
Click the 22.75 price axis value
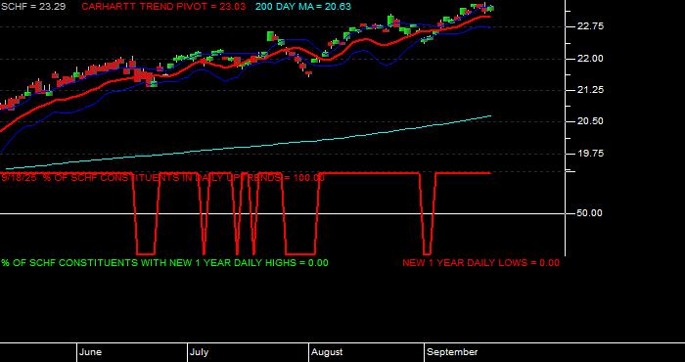pos(591,26)
